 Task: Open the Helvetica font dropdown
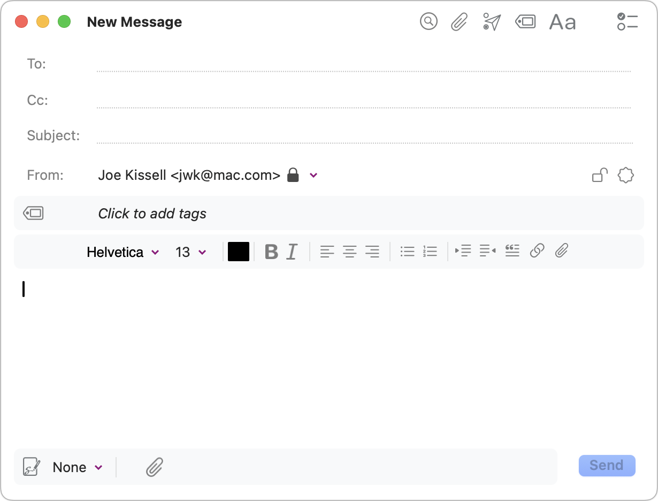tap(123, 252)
